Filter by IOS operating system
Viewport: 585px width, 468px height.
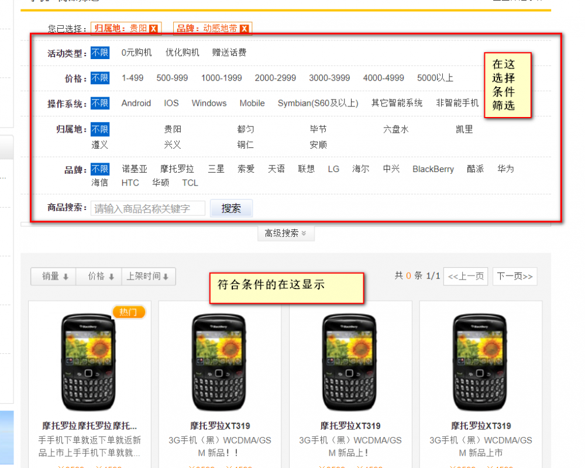point(171,104)
